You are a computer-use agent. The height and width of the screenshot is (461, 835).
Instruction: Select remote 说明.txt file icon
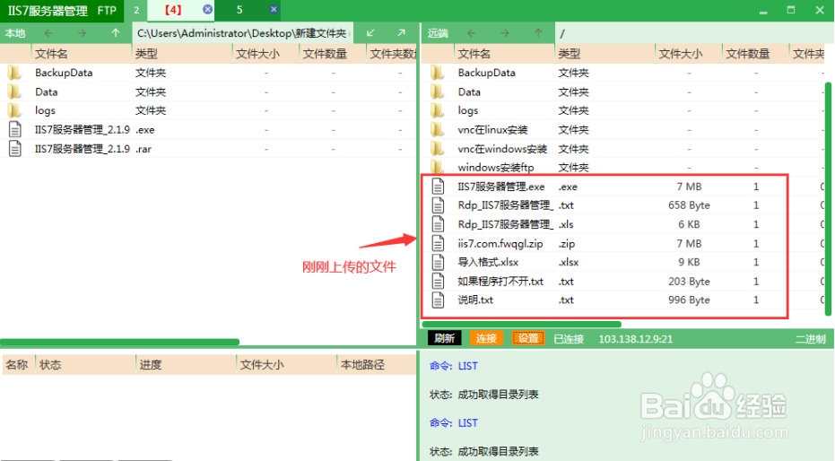coord(438,300)
